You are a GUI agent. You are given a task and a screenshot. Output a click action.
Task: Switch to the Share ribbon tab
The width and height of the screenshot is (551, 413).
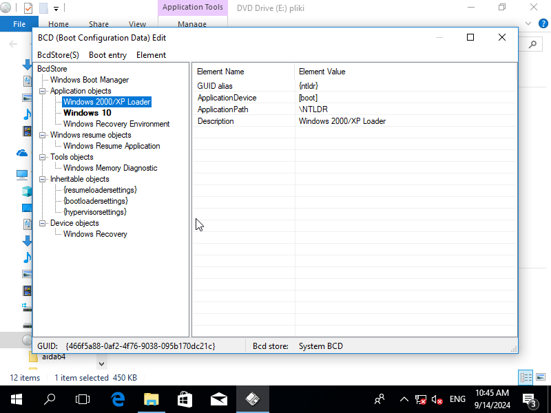coord(98,24)
